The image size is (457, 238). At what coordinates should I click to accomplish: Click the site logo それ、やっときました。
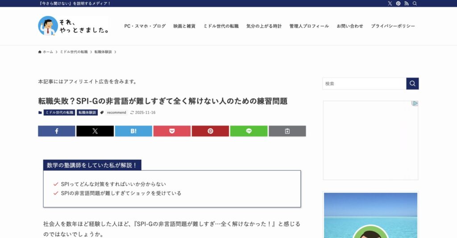[74, 25]
